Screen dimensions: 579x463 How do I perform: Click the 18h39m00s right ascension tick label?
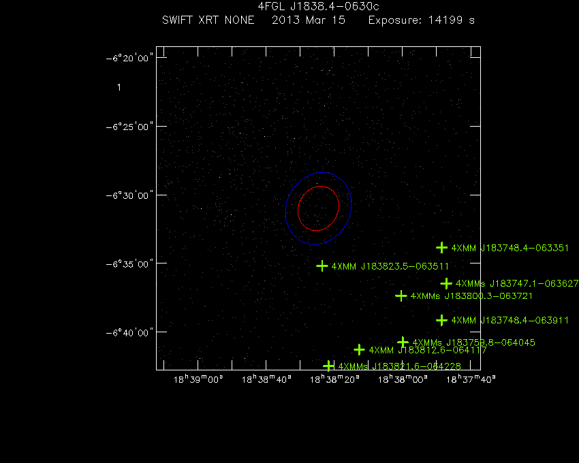click(x=198, y=379)
